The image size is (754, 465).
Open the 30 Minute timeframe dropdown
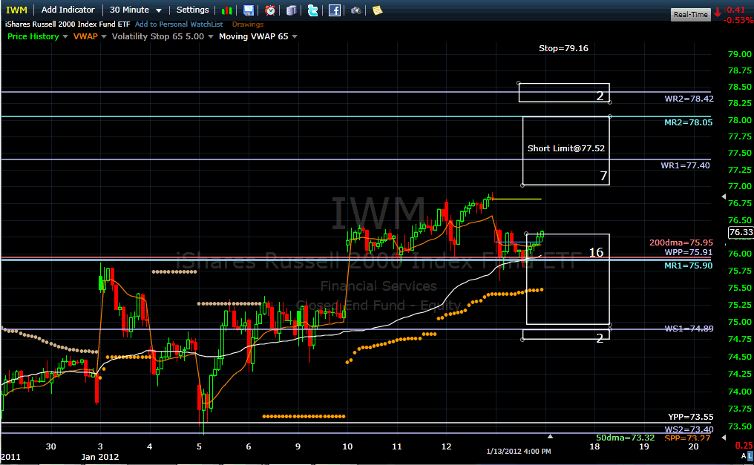tap(135, 10)
